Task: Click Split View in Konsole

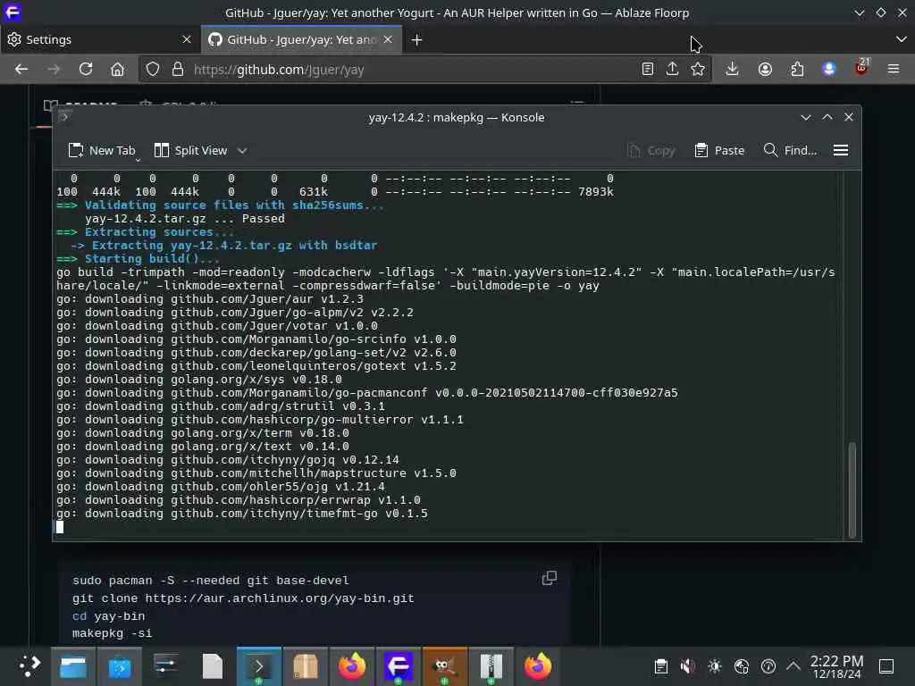Action: tap(191, 150)
